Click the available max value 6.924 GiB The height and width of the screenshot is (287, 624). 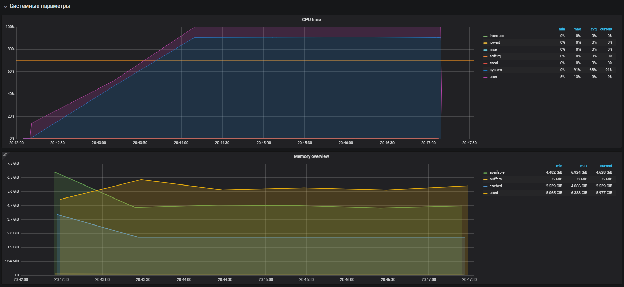pyautogui.click(x=579, y=172)
